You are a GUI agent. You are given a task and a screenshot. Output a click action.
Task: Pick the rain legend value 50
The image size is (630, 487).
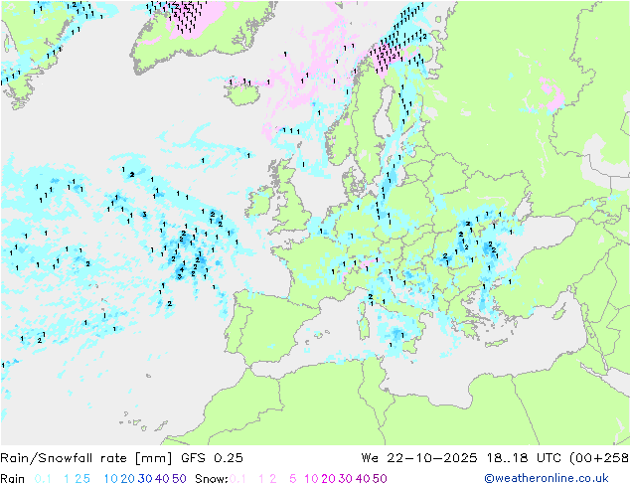coord(179,479)
